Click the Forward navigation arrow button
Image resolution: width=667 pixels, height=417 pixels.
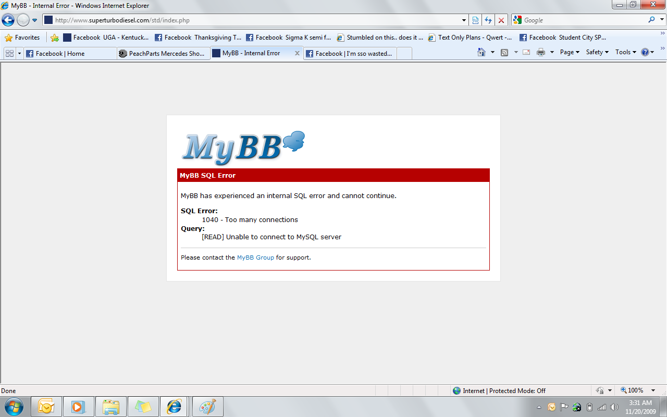[23, 20]
